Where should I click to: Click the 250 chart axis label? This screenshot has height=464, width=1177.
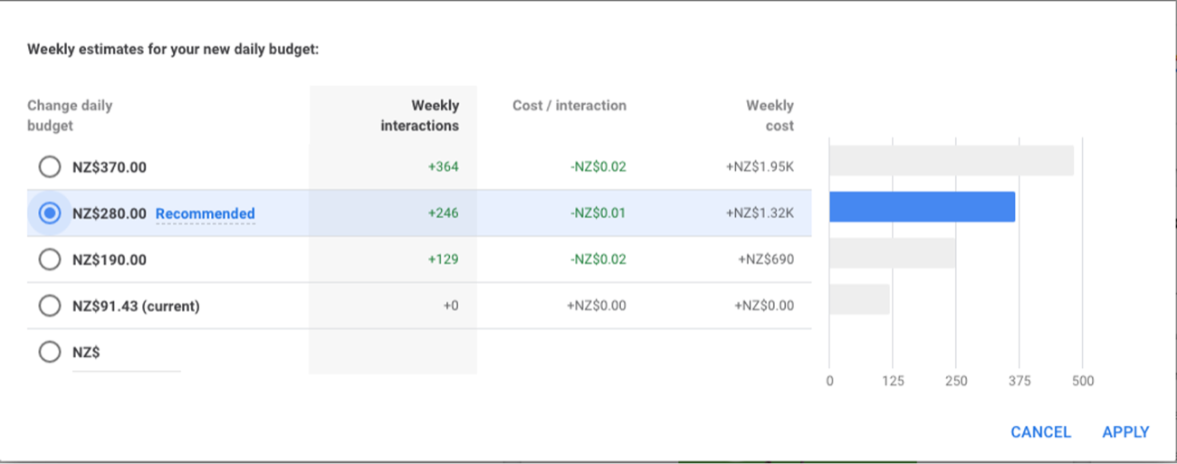point(956,381)
